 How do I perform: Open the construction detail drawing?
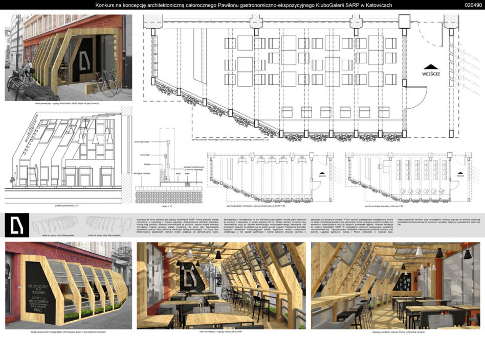tap(169, 165)
